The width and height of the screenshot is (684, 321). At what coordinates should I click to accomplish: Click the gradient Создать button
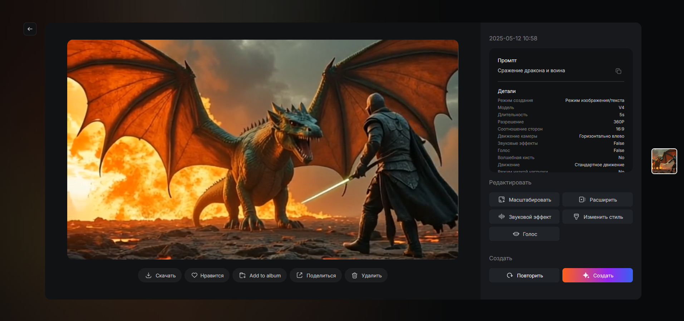click(x=597, y=275)
